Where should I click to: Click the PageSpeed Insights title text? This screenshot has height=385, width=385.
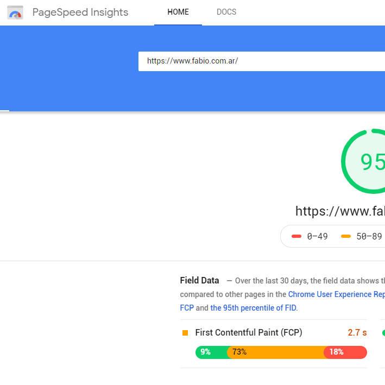click(x=80, y=12)
